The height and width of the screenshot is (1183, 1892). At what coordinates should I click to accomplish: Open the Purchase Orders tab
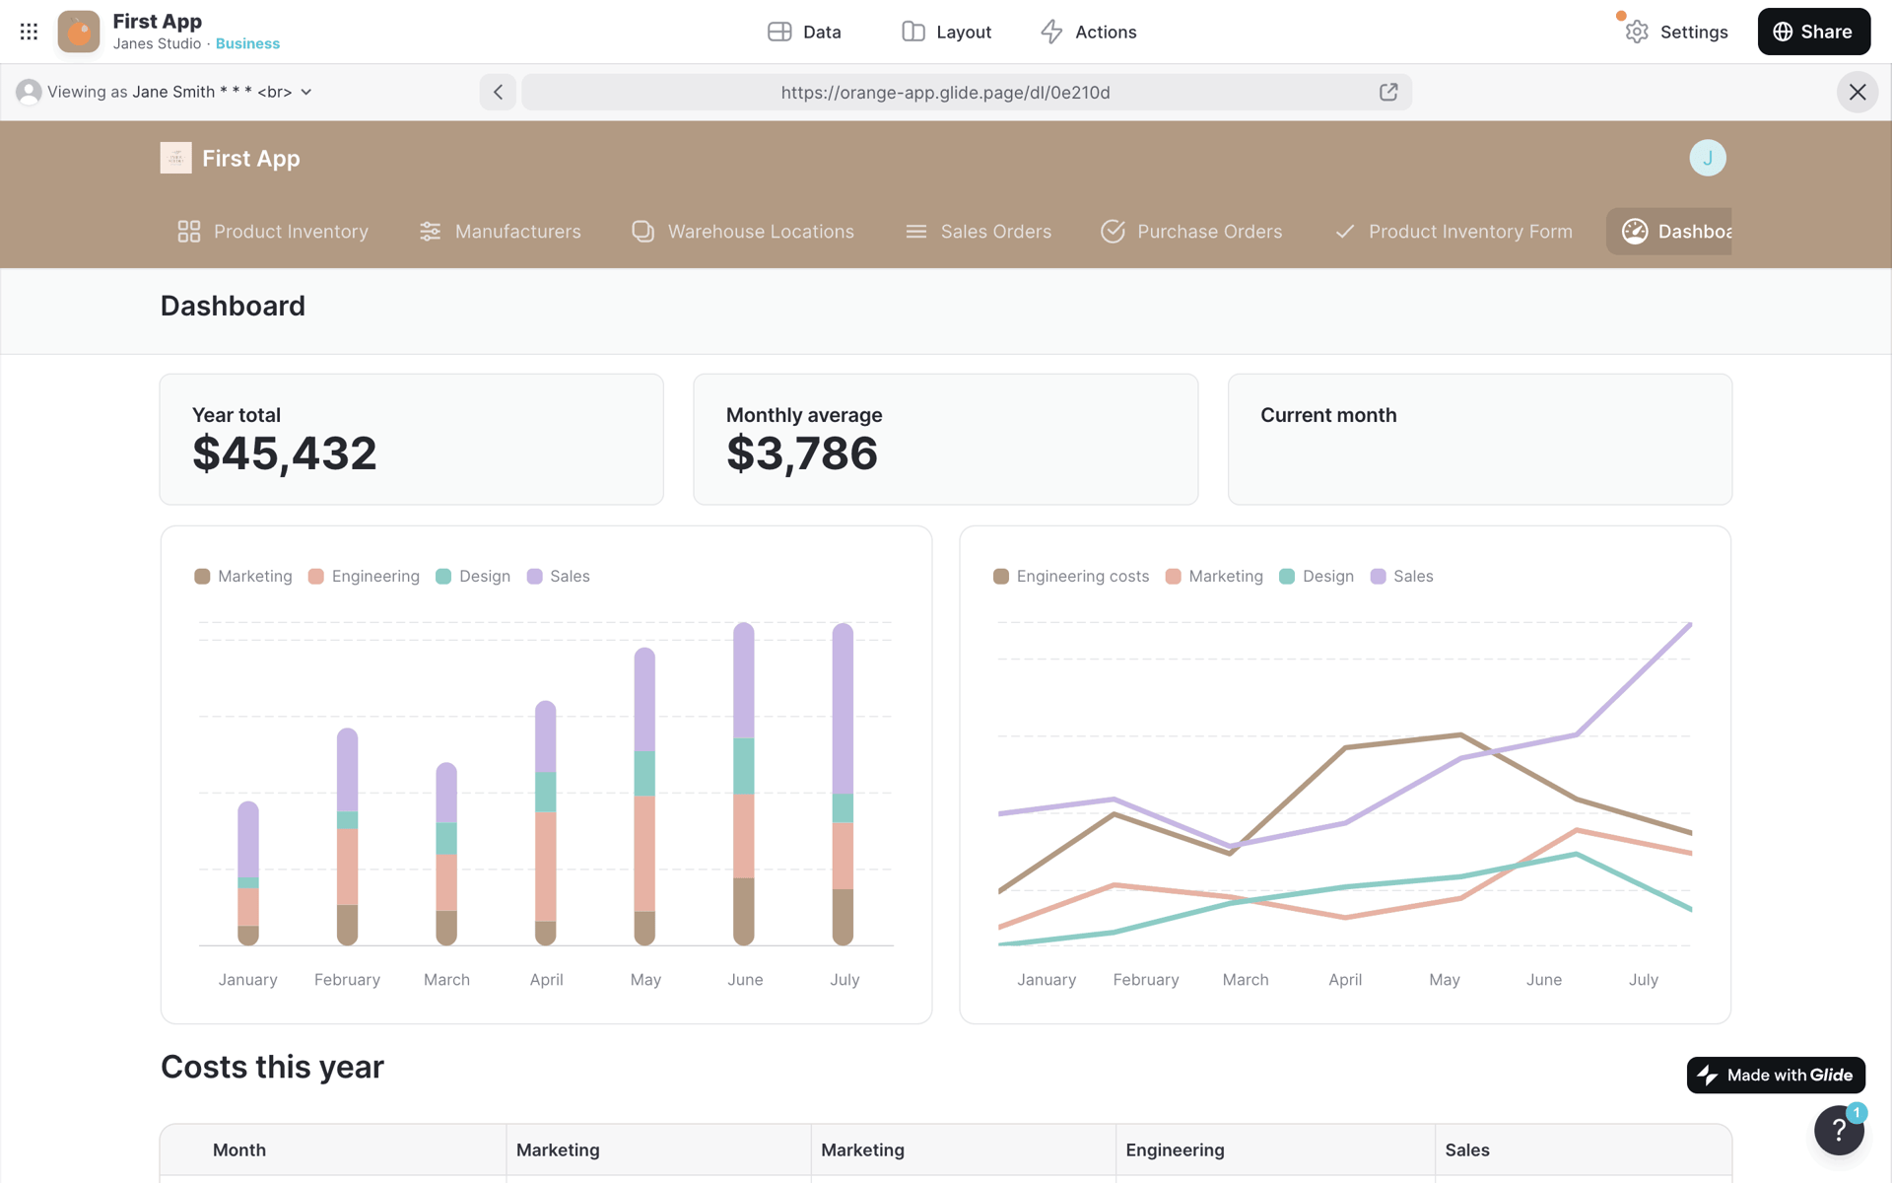click(1191, 231)
